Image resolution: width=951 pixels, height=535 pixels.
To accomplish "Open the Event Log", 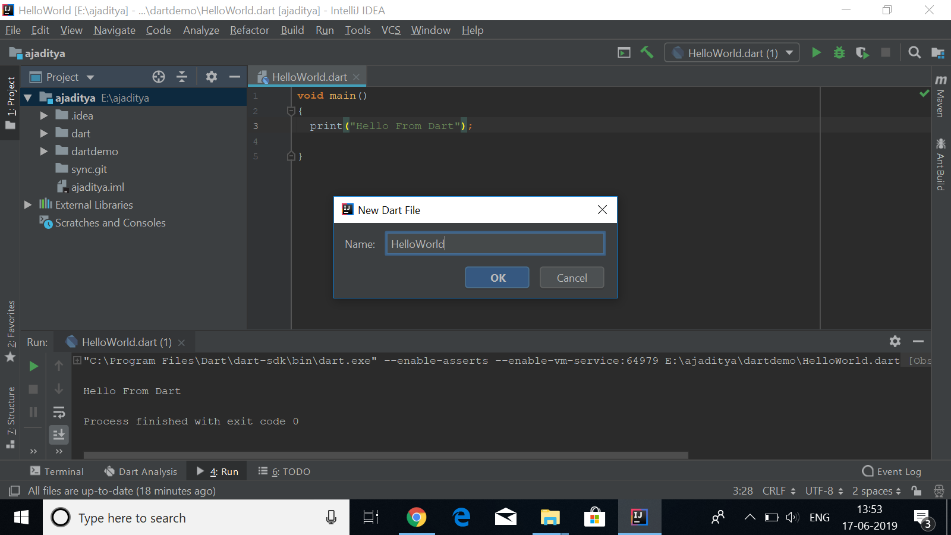I will pos(892,471).
